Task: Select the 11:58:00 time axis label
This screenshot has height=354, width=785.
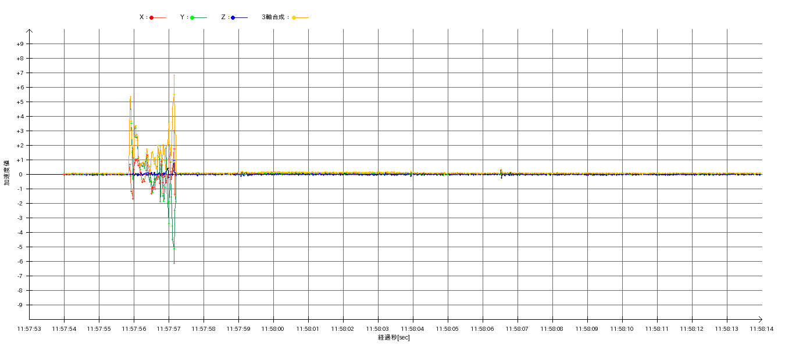Action: tap(273, 329)
